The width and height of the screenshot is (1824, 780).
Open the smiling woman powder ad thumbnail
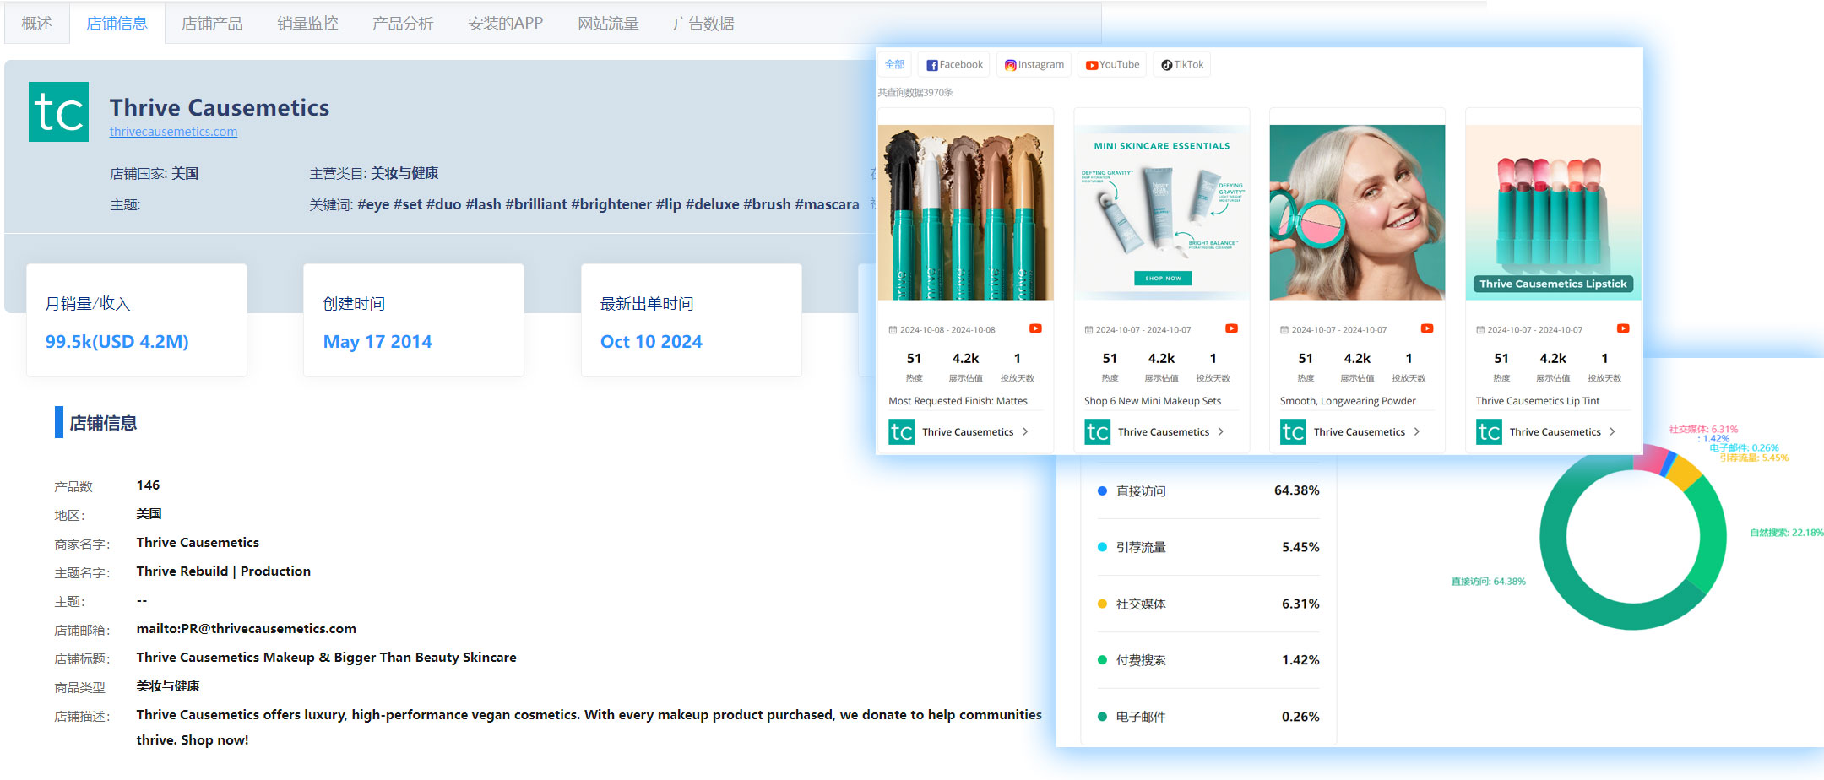(x=1358, y=213)
